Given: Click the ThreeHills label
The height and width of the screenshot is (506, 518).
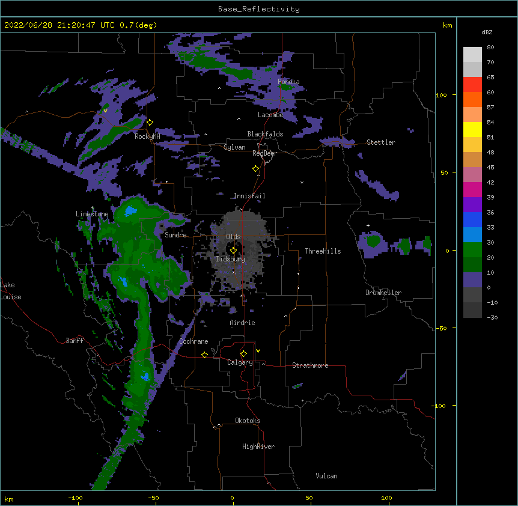Looking at the screenshot, I should [x=323, y=251].
